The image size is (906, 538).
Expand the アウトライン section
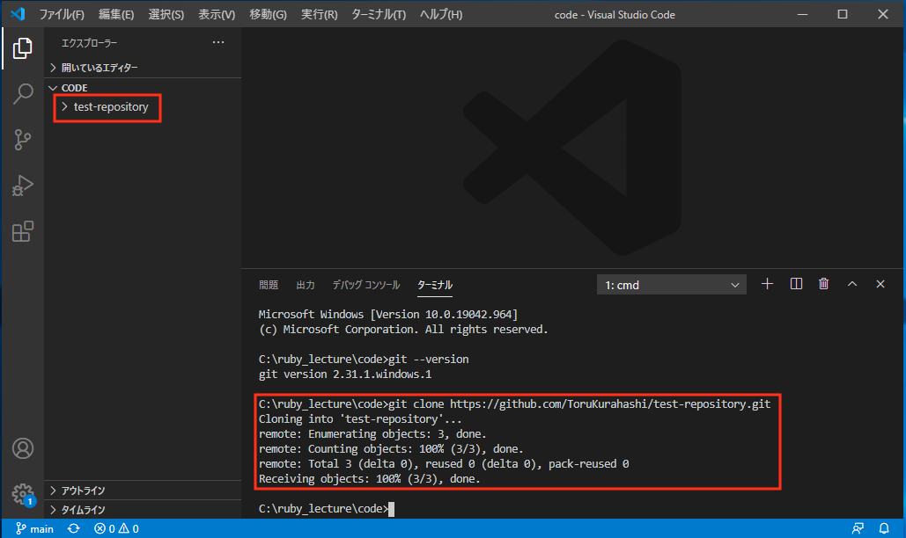tap(143, 491)
